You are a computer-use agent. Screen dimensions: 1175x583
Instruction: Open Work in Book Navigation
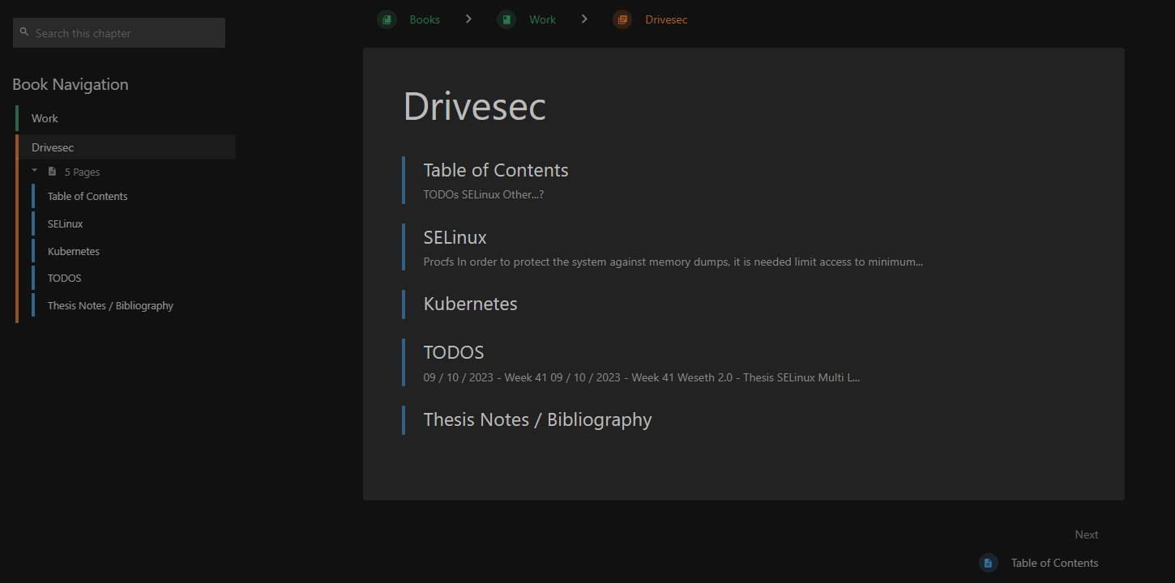45,118
